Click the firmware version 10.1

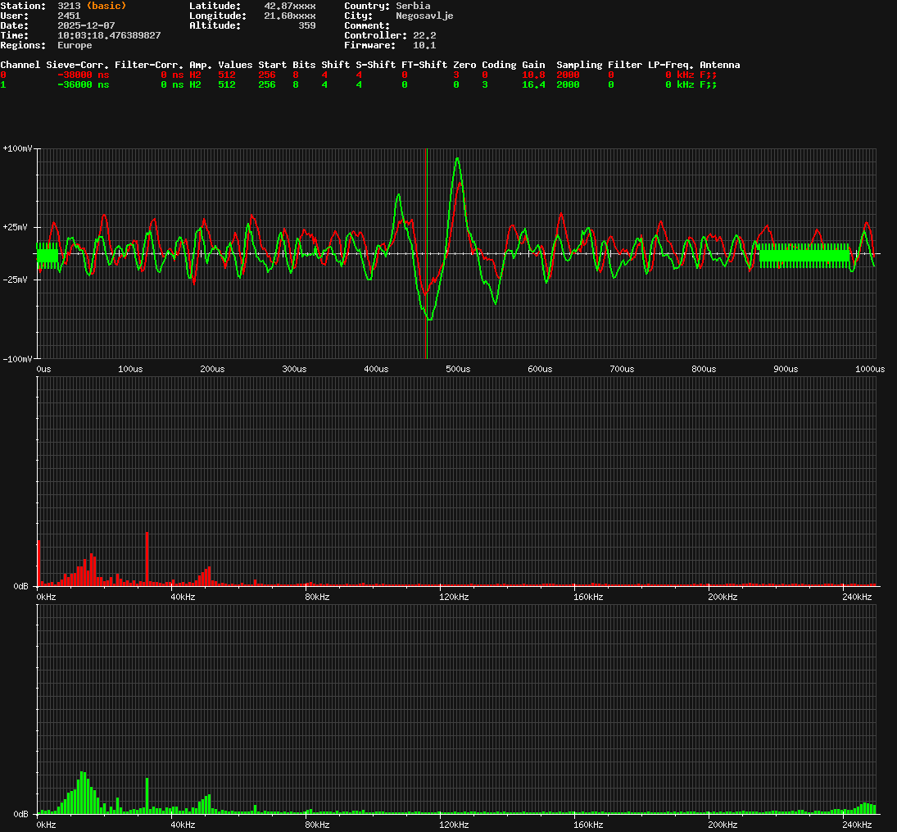pos(424,45)
